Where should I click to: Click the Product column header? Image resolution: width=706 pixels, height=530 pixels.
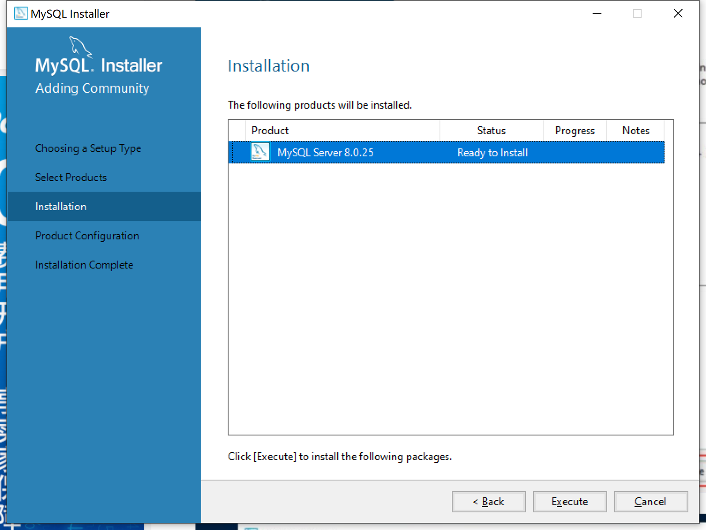tap(342, 131)
